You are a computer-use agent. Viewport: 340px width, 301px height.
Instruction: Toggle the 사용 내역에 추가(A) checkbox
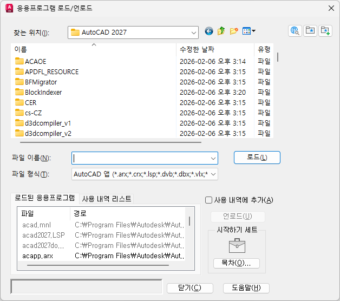pos(208,200)
